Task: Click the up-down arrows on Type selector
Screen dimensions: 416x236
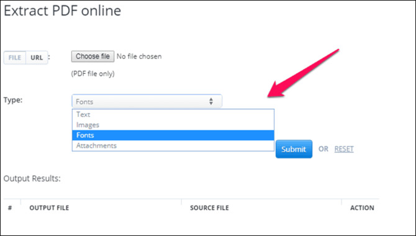Action: (x=211, y=101)
